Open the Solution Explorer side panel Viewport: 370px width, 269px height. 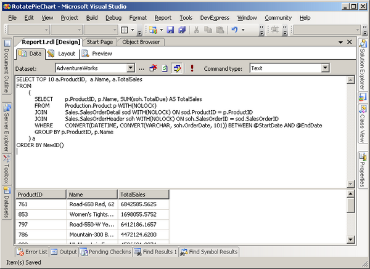click(x=363, y=65)
